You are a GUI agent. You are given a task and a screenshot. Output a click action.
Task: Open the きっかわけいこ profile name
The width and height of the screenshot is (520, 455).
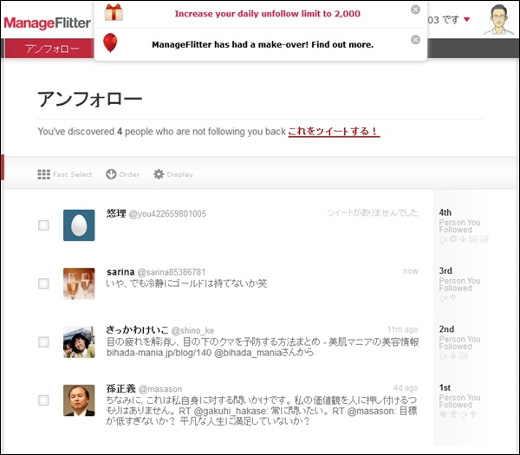(x=137, y=330)
